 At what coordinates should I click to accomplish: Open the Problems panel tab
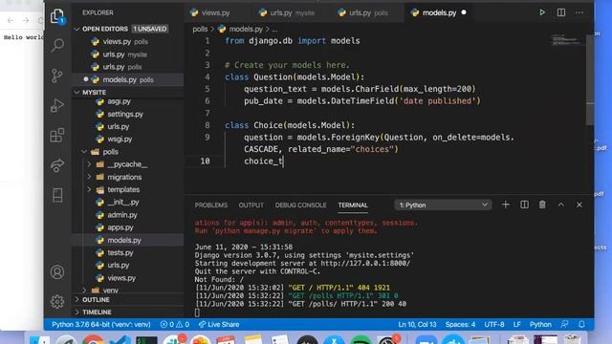click(x=210, y=205)
